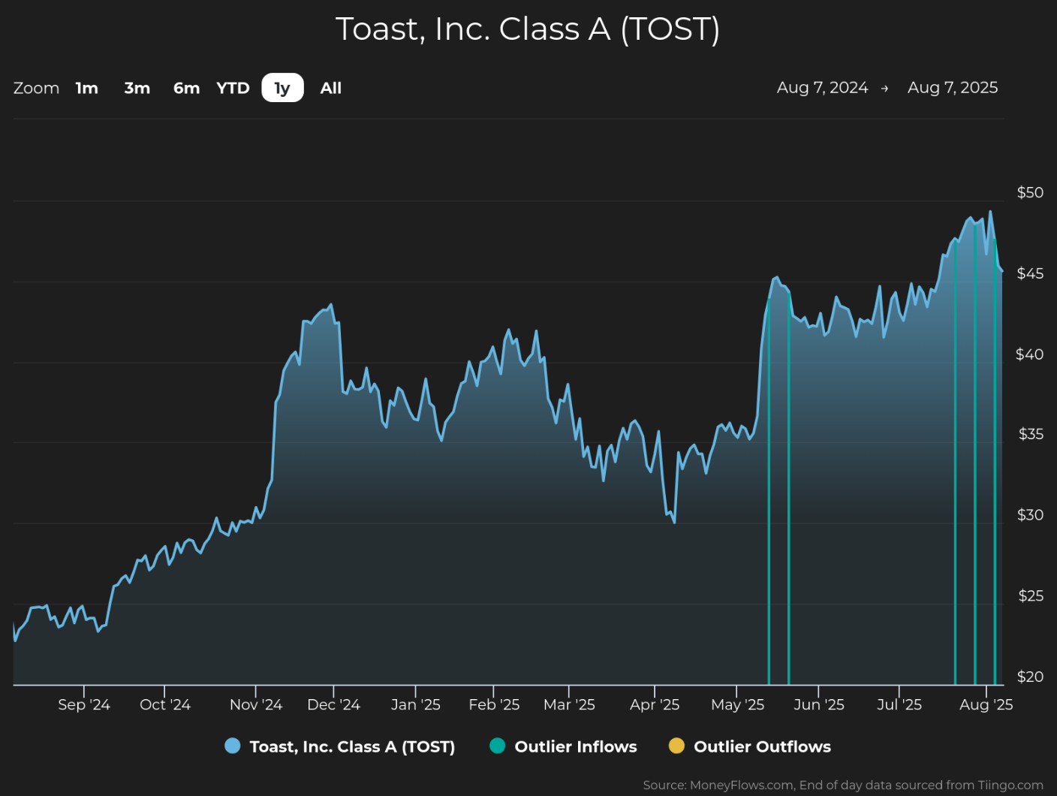The image size is (1057, 796).
Task: Click the Feb '25 axis label
Action: click(494, 705)
